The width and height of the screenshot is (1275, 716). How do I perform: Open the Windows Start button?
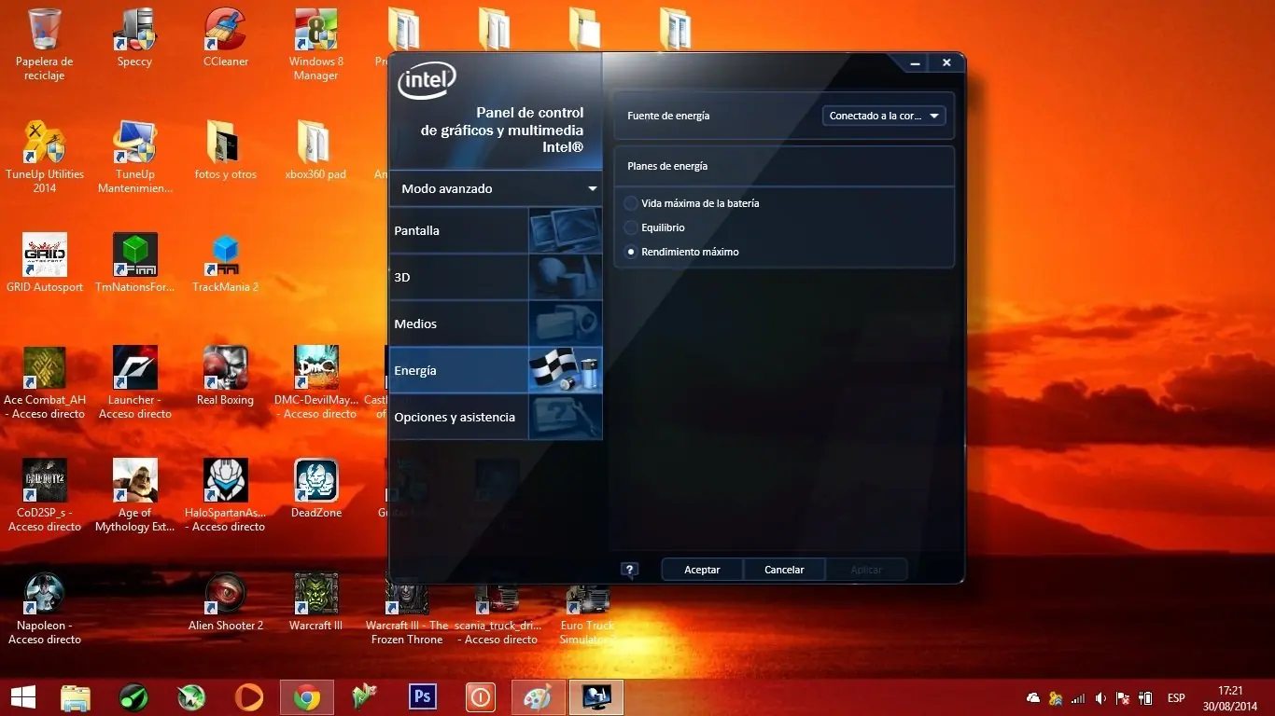pyautogui.click(x=22, y=696)
